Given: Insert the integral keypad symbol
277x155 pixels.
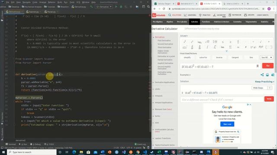Looking at the screenshot, I should 207,47.
